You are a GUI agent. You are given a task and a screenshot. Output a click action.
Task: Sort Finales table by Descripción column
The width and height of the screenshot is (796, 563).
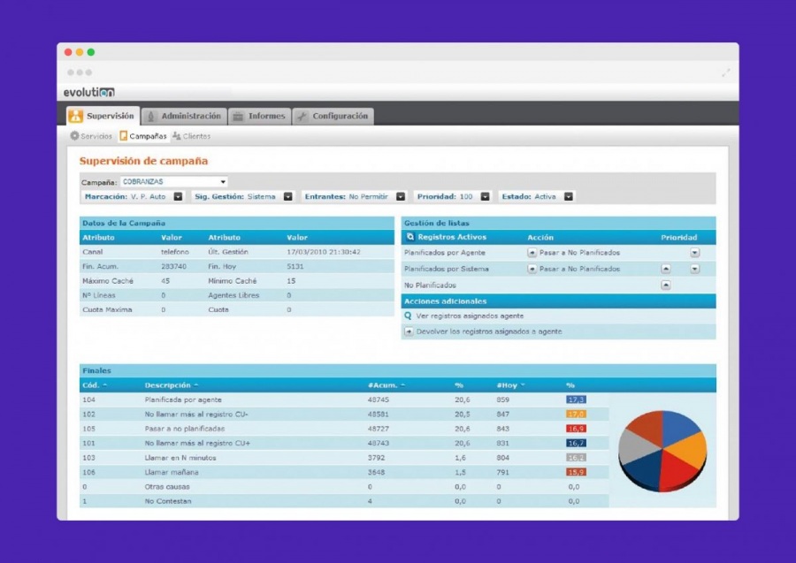point(171,385)
